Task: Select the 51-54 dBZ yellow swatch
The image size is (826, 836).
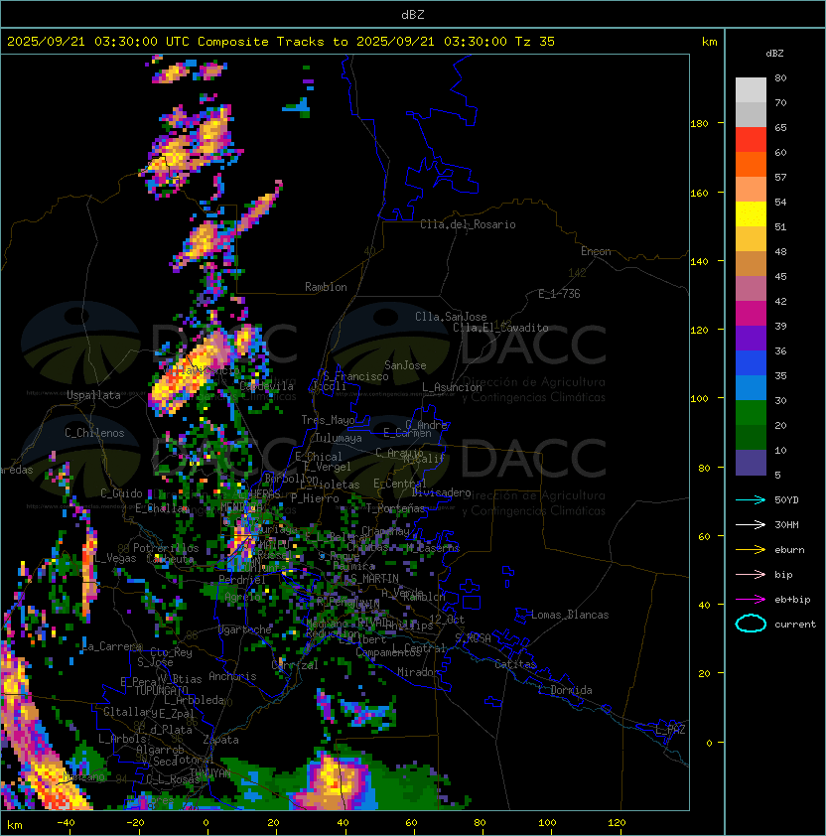Action: click(751, 214)
